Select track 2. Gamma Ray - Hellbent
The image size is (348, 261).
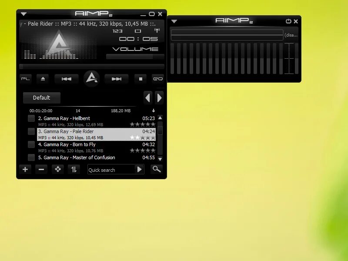96,121
